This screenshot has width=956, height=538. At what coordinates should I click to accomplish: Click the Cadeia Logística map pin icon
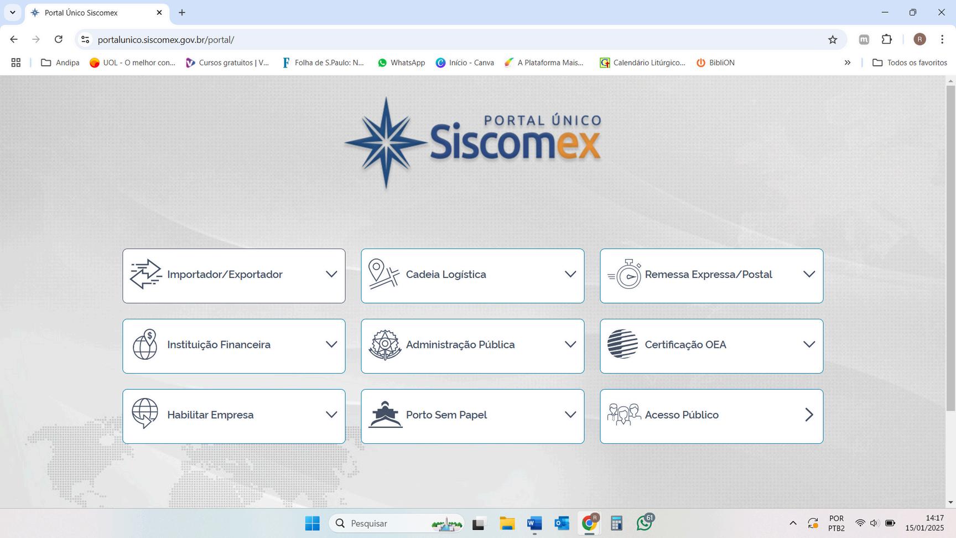[x=384, y=273]
